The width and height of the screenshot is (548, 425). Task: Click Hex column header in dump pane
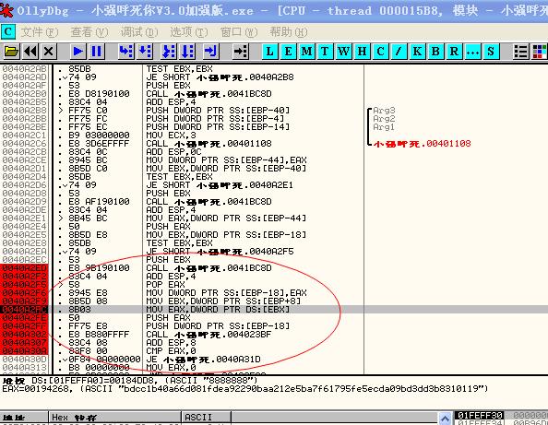coord(115,417)
